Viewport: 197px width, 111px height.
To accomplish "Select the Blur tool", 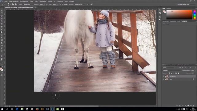I will [2, 43].
